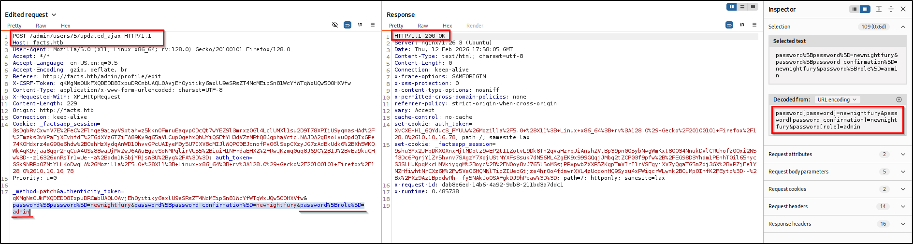Toggle hide non-printable characters eye icon in request
This screenshot has width=913, height=244.
pos(335,25)
